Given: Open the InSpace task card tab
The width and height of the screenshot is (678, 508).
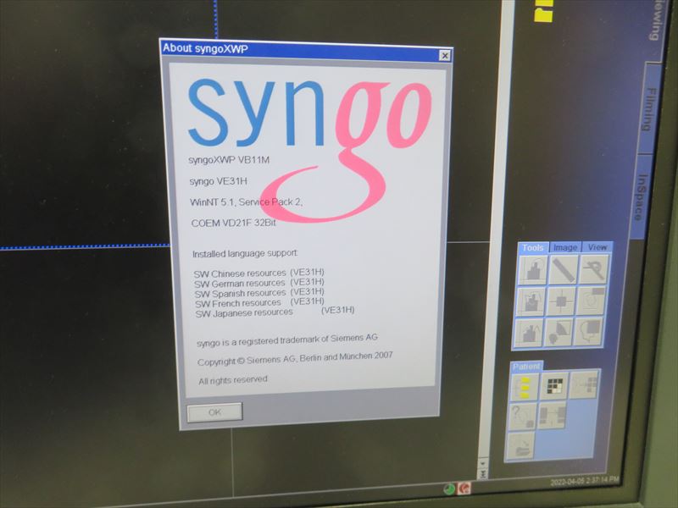Looking at the screenshot, I should pos(643,196).
